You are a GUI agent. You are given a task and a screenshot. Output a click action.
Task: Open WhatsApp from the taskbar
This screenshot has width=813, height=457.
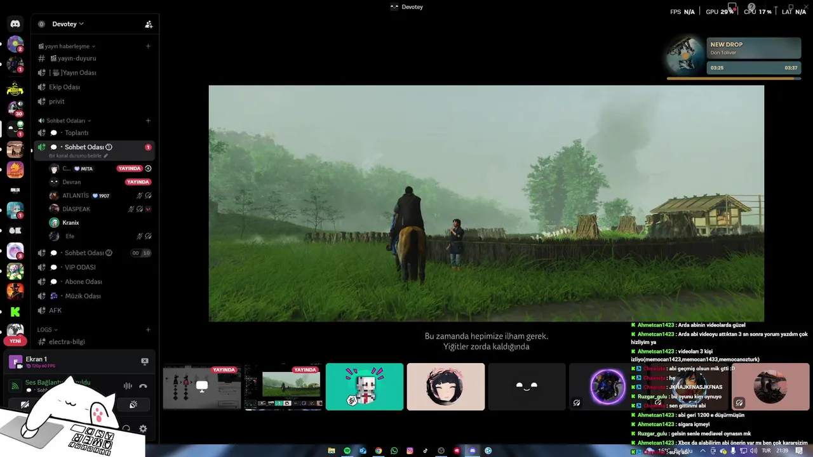[394, 451]
